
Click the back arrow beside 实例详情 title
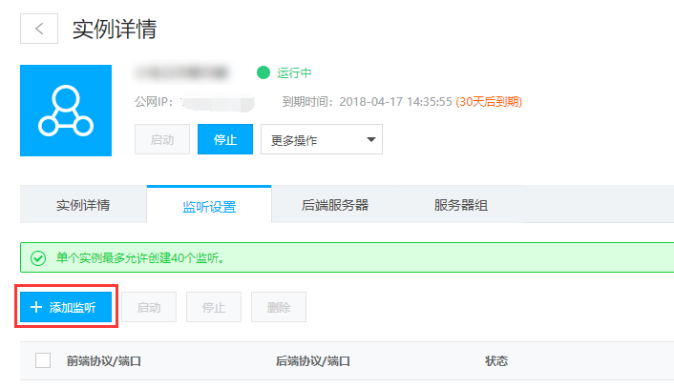coord(39,29)
